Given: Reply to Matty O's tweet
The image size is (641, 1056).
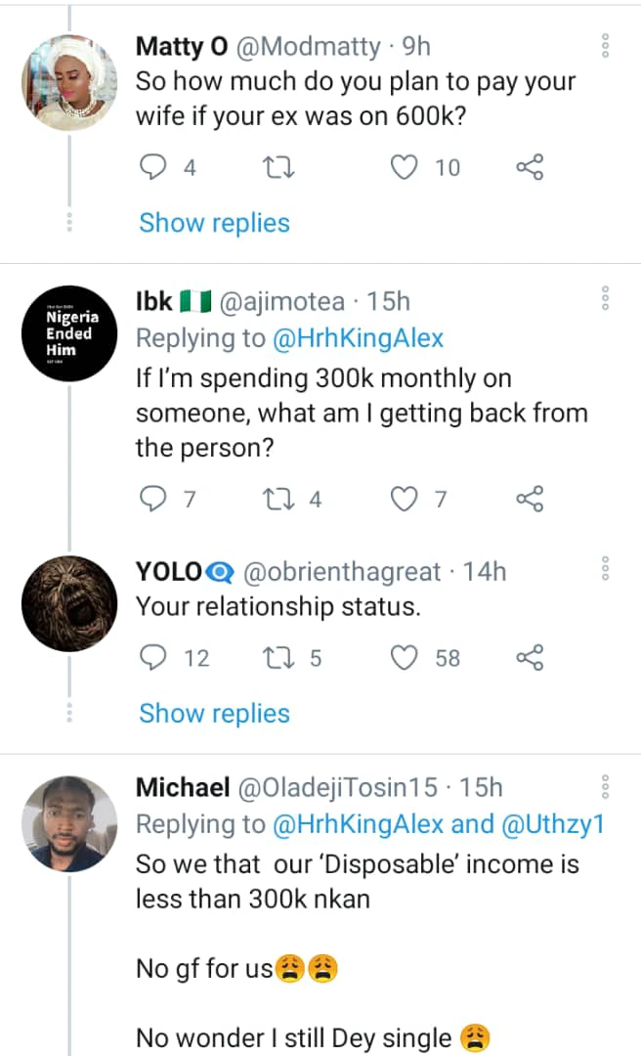Looking at the screenshot, I should pos(153,168).
